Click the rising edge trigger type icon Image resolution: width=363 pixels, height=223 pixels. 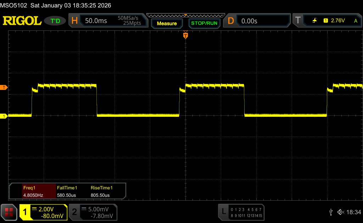314,21
